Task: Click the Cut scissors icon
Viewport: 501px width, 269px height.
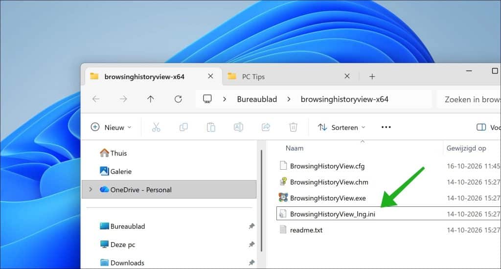Action: tap(156, 127)
